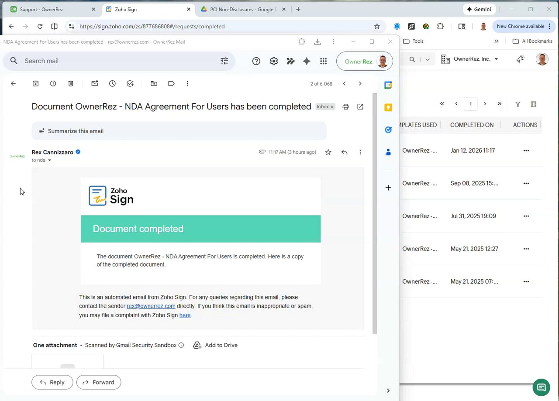The image size is (559, 401).
Task: Show search options in mail search
Action: point(224,61)
